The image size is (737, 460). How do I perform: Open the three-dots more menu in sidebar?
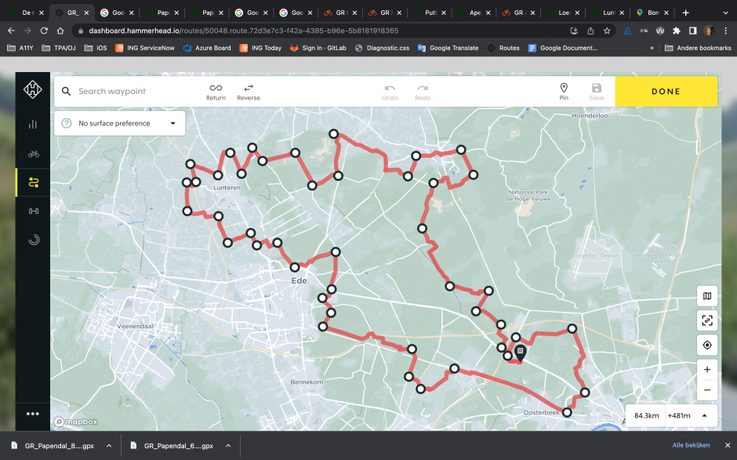pyautogui.click(x=33, y=414)
